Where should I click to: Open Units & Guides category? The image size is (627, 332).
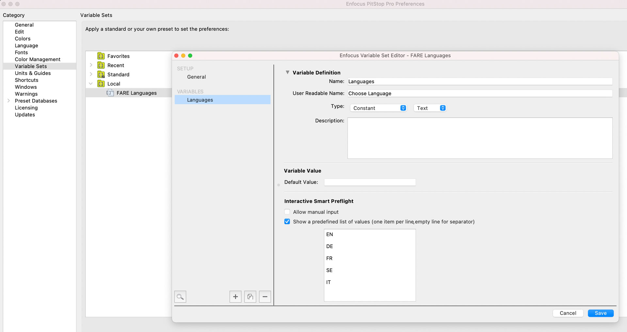pos(33,73)
